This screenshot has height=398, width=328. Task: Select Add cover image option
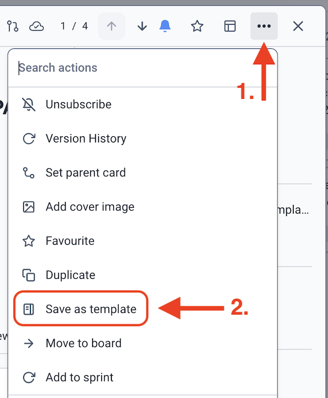[90, 207]
